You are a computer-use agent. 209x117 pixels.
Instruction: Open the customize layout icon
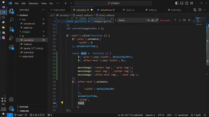click(x=192, y=3)
